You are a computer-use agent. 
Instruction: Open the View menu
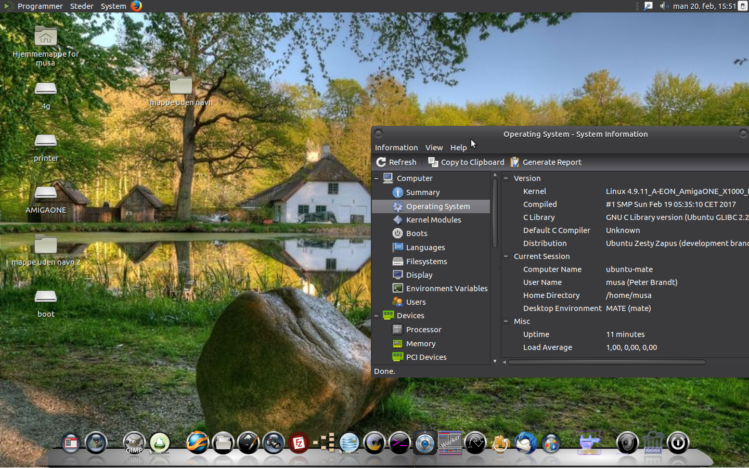[x=434, y=148]
